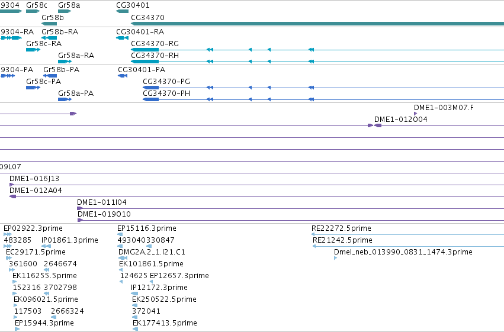The width and height of the screenshot is (504, 332).
Task: Click the EK250522.5prime EST glyph
Action: click(134, 305)
